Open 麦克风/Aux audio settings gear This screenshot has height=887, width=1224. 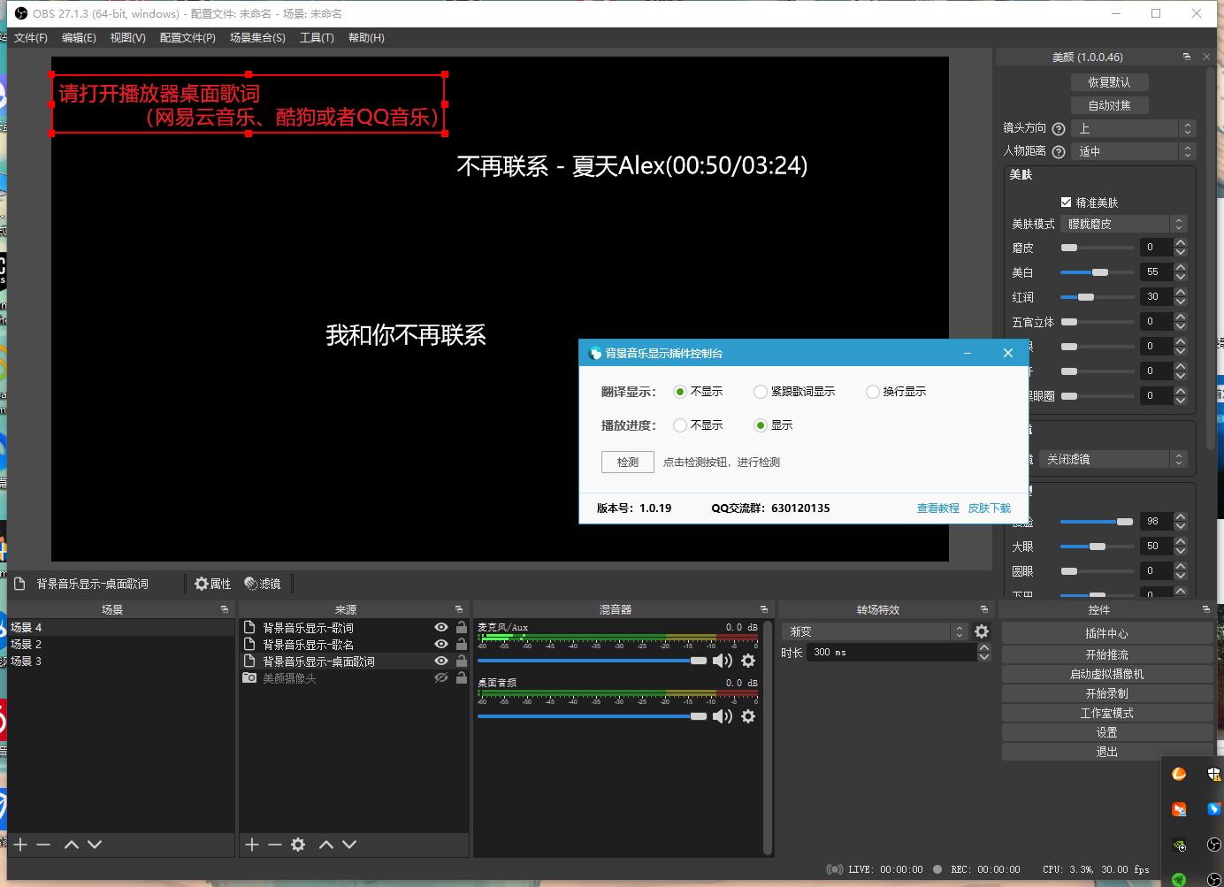coord(748,661)
